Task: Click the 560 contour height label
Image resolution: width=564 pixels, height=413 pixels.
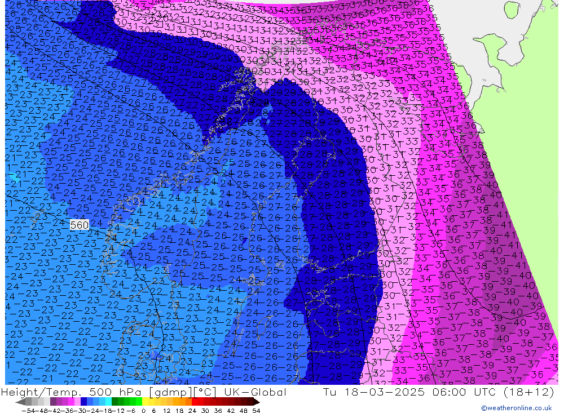Action: pos(79,225)
